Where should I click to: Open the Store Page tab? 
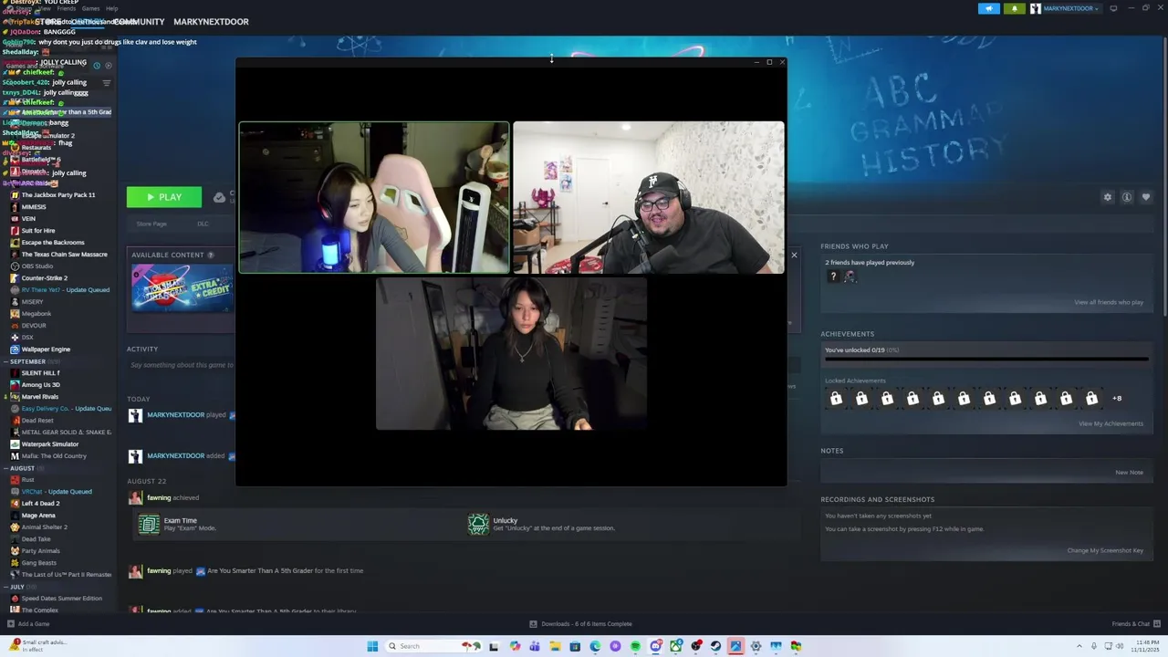tap(151, 224)
